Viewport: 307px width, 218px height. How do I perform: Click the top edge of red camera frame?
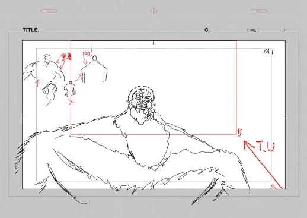click(x=153, y=41)
